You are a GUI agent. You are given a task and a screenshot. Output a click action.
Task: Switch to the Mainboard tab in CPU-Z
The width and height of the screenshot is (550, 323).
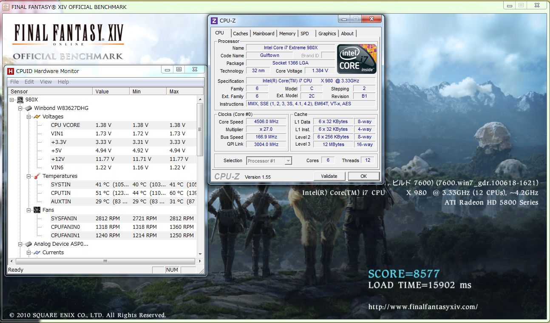(x=264, y=34)
